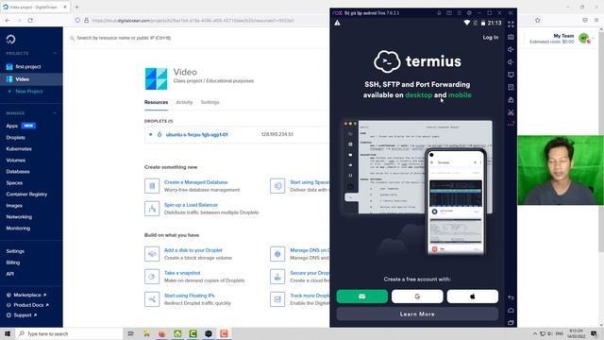Image resolution: width=604 pixels, height=340 pixels.
Task: Open Apps in the Manage menu
Action: click(12, 126)
